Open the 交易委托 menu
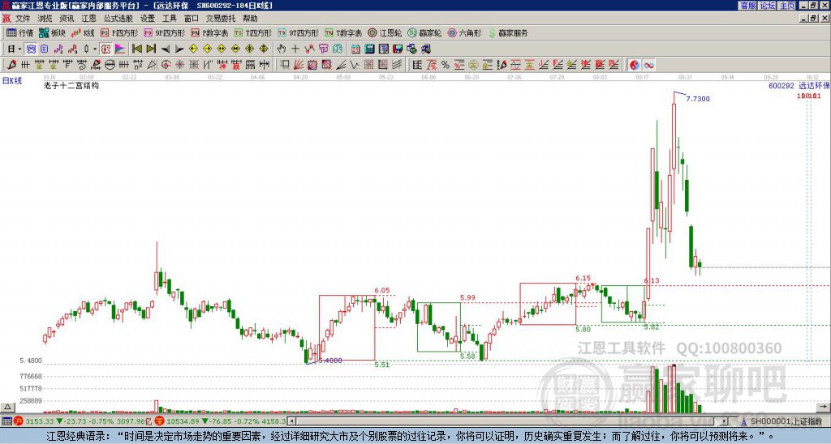 tap(221, 19)
